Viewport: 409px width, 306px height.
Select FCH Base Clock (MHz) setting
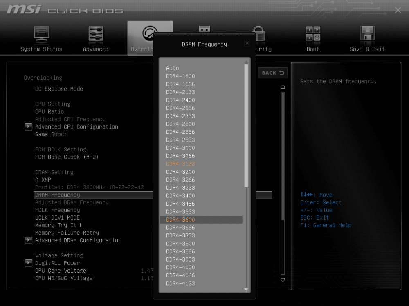tap(67, 157)
